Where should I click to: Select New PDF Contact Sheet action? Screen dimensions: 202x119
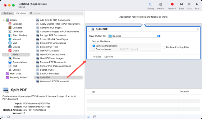(53, 55)
